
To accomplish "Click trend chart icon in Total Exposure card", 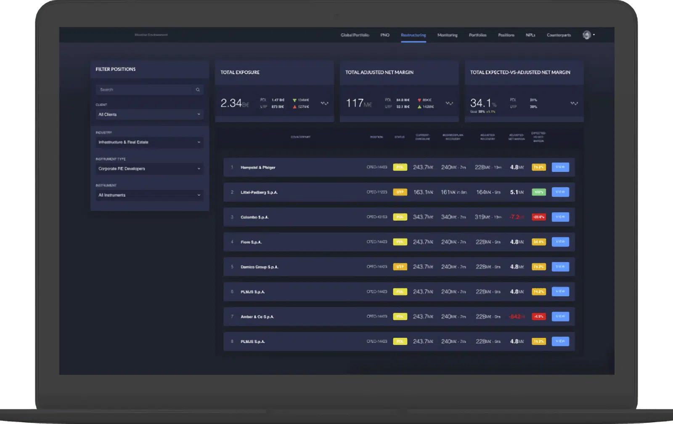I will pos(324,103).
